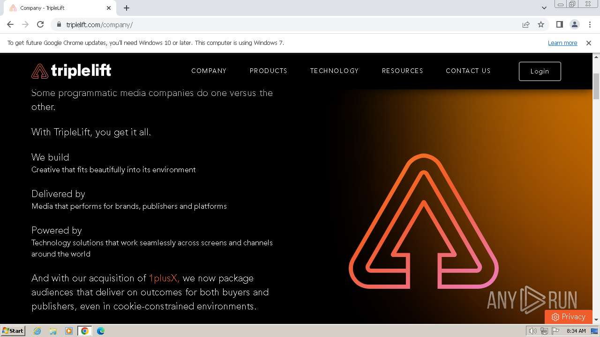Click the volume speaker tray icon
This screenshot has height=337, width=600.
pyautogui.click(x=532, y=331)
